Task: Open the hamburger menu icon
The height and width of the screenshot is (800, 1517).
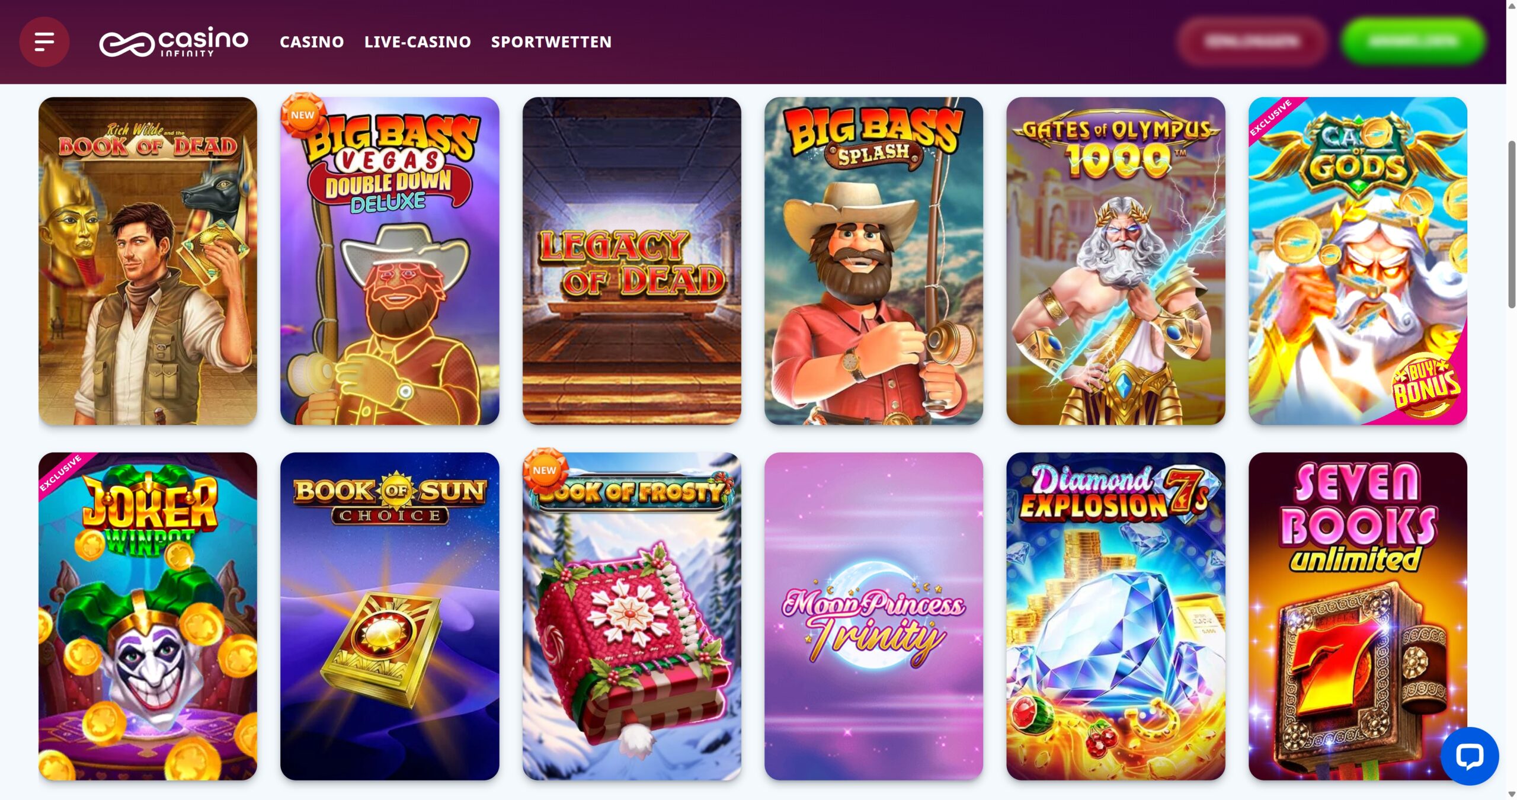Action: [x=44, y=41]
